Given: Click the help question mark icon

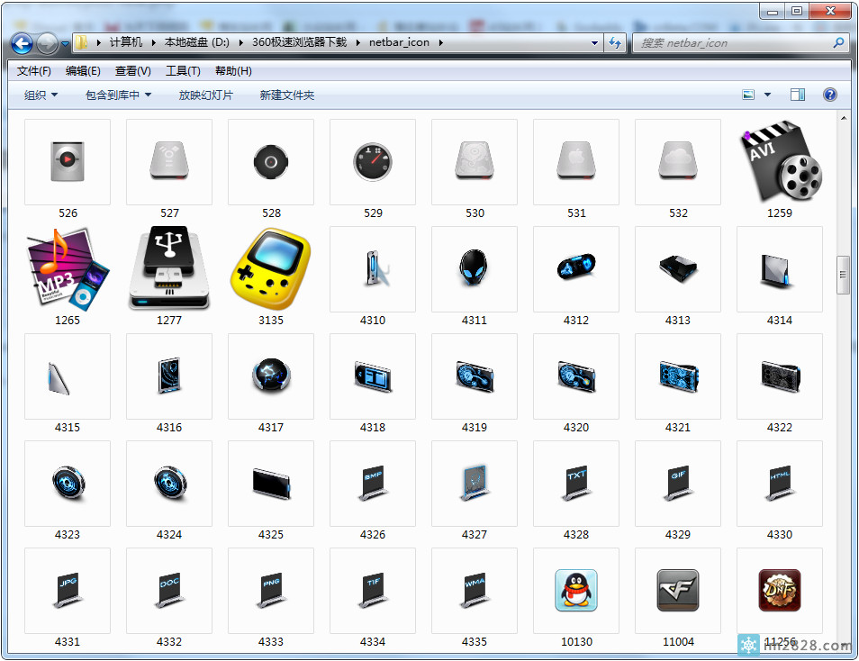Looking at the screenshot, I should (x=830, y=95).
